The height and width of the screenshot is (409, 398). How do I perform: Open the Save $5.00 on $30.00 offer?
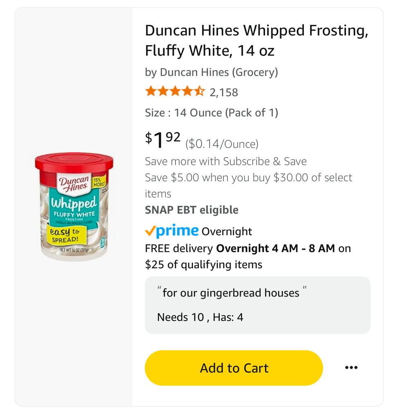(248, 178)
